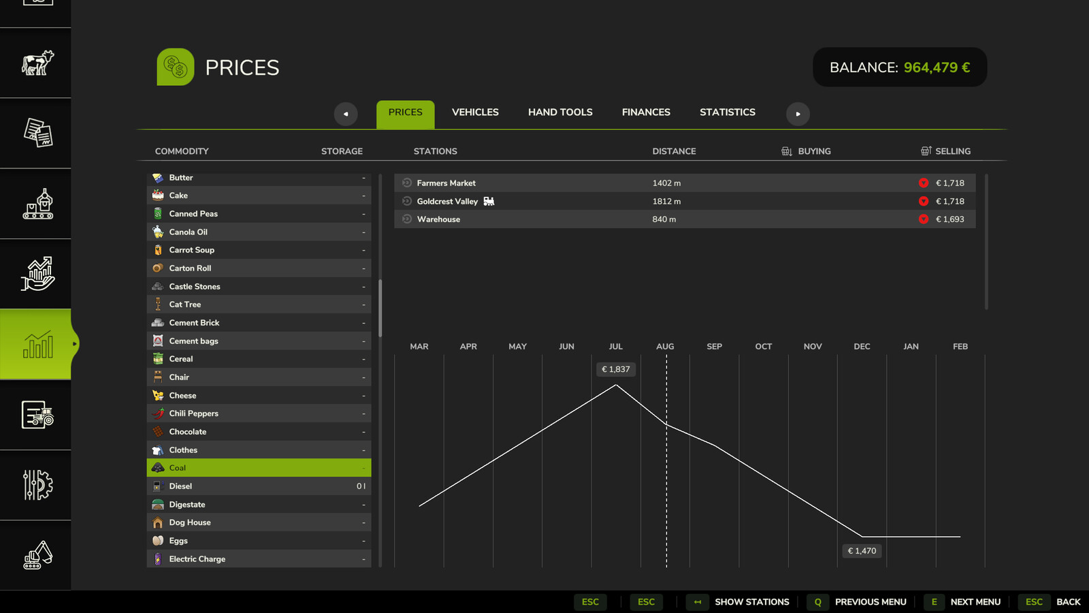Click the dashed current-month line on the price chart
The image size is (1089, 613).
pyautogui.click(x=666, y=461)
